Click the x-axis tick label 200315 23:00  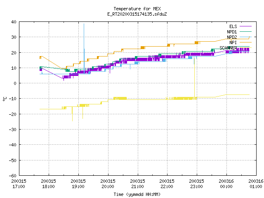coord(196,184)
